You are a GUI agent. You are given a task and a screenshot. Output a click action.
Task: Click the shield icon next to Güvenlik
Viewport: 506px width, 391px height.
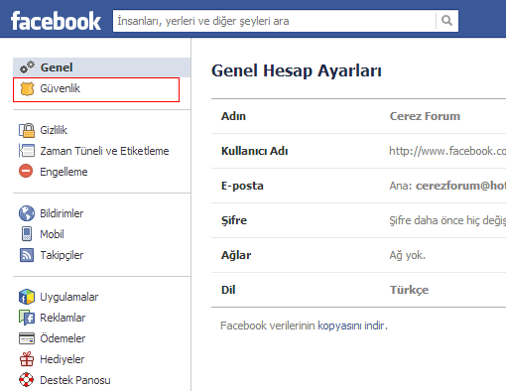coord(27,88)
